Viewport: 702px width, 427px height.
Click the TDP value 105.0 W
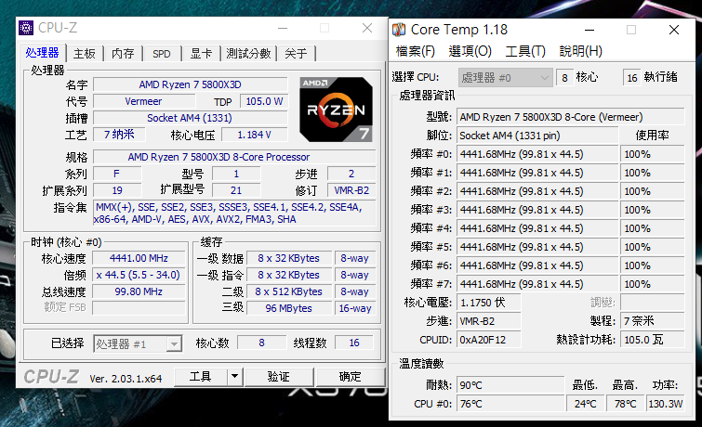264,101
